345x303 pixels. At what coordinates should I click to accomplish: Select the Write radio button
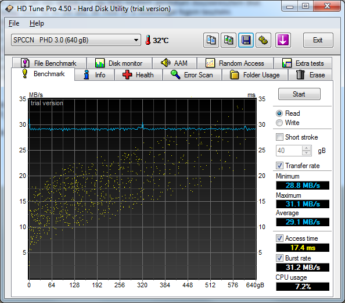(x=279, y=123)
